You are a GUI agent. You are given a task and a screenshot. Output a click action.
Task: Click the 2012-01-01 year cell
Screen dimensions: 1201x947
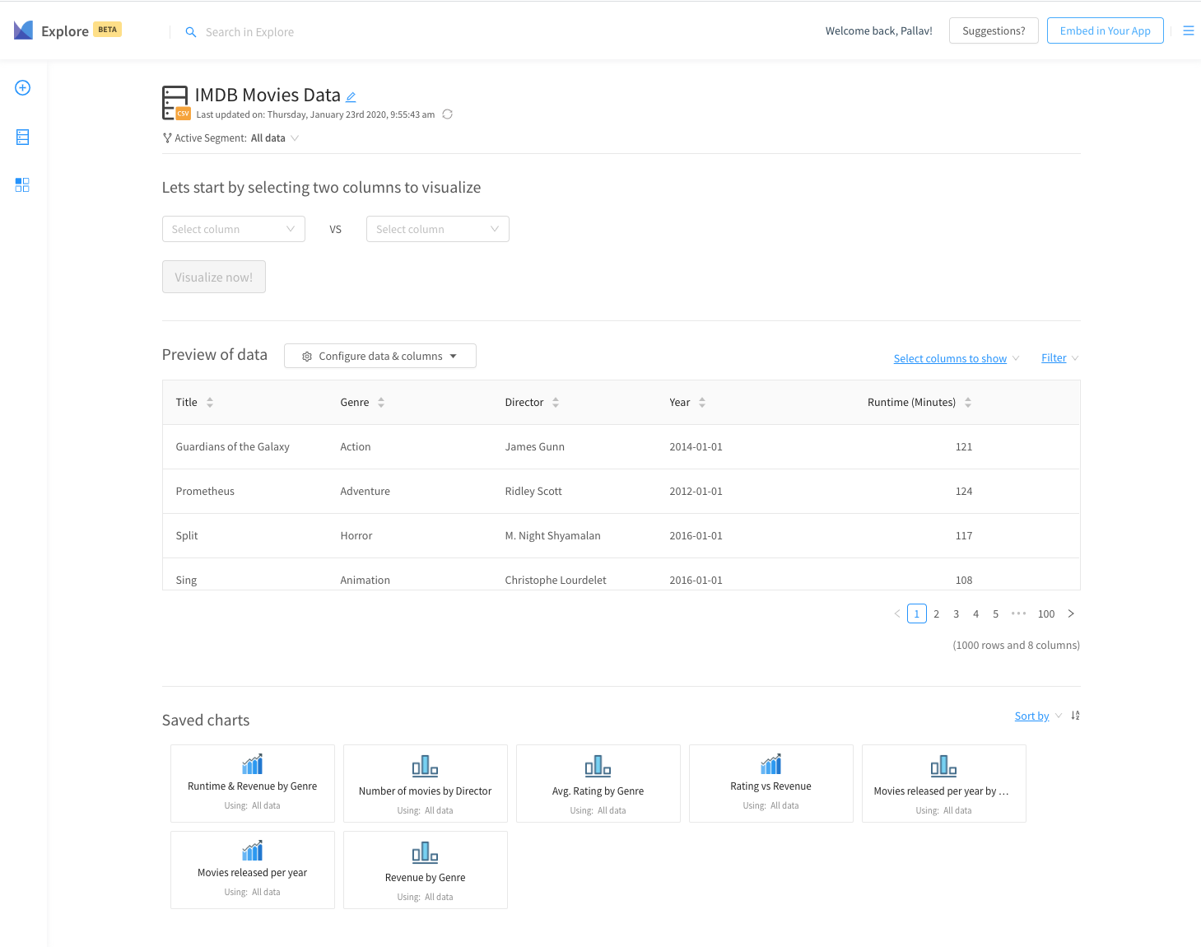(x=696, y=491)
